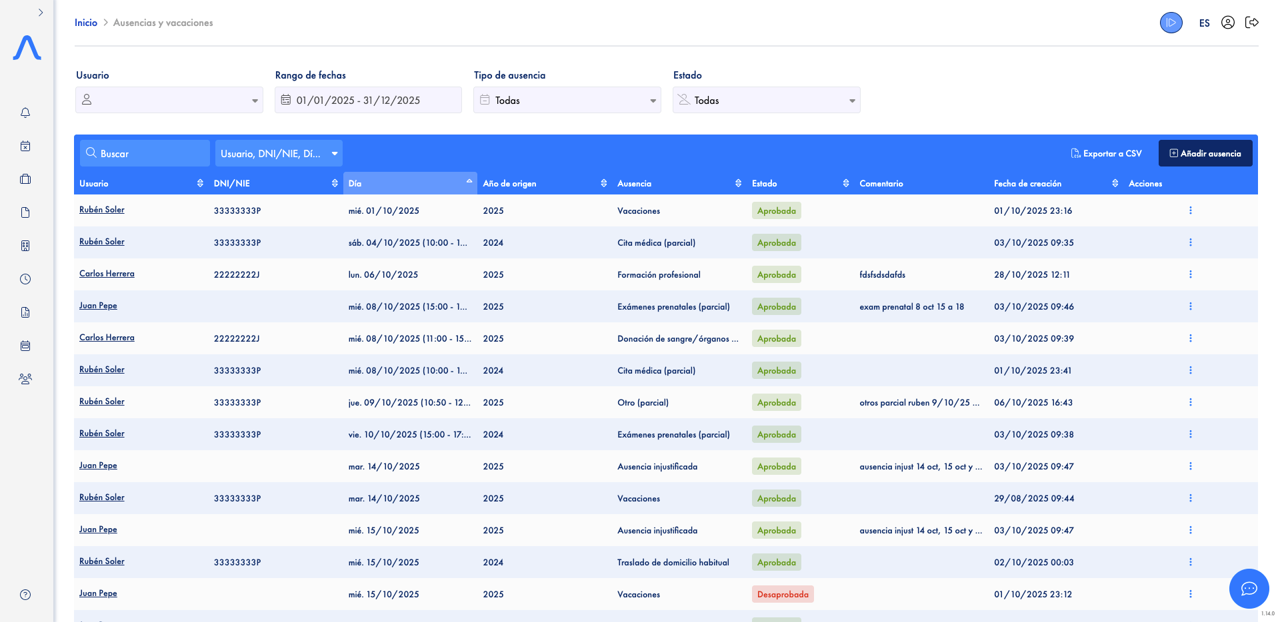Sort table by Fecha de creación
The width and height of the screenshot is (1280, 622).
[x=1053, y=183]
